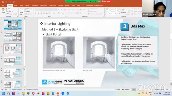Click the Undo arrow in title bar
The image size is (172, 96).
[6, 2]
